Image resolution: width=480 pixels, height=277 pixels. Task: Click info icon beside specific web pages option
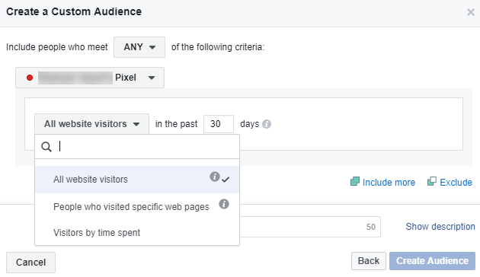(x=224, y=204)
